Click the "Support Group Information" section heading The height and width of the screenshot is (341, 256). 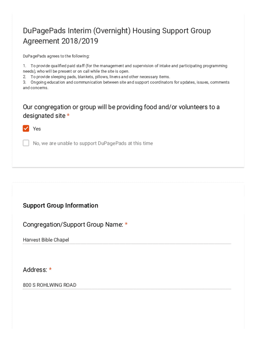[61, 205]
